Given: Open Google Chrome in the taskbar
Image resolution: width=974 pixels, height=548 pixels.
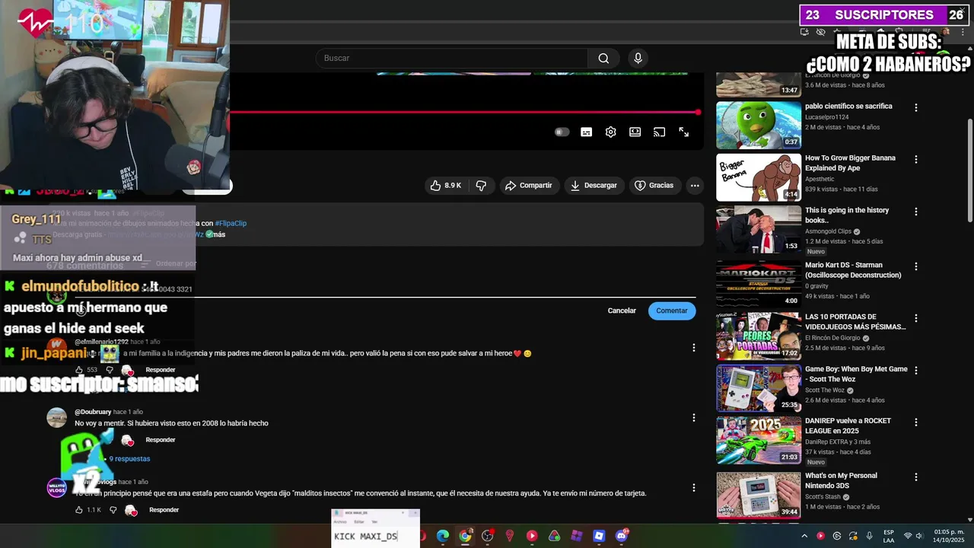Looking at the screenshot, I should 465,536.
